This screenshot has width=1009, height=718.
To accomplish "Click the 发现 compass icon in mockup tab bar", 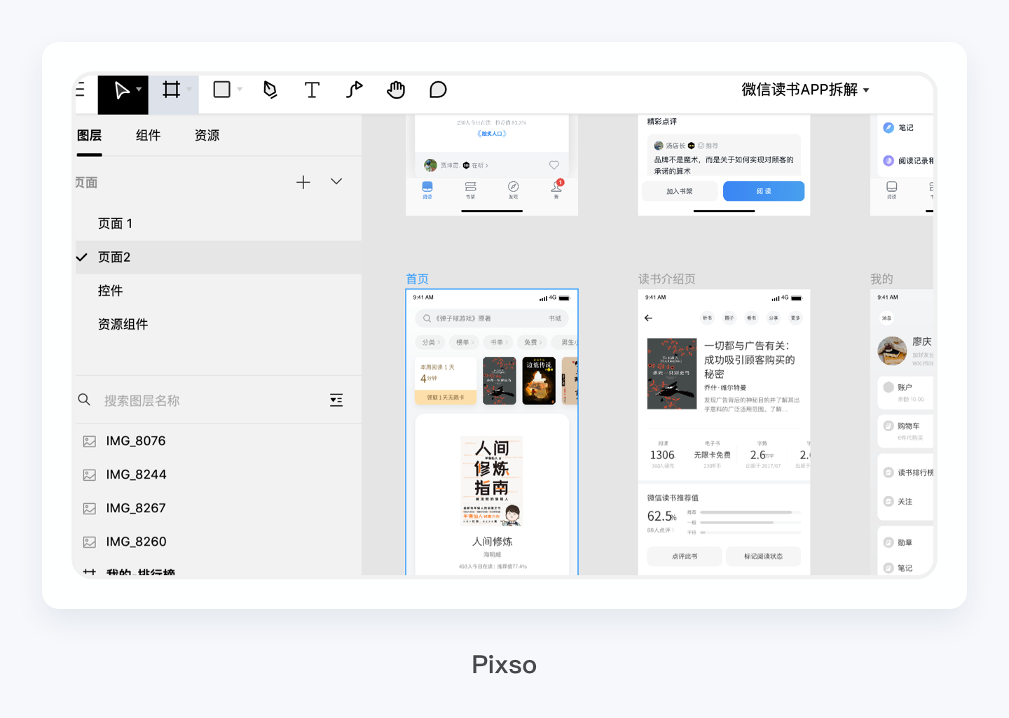I will 514,186.
